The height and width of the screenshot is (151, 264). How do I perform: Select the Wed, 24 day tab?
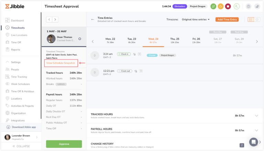tap(153, 41)
